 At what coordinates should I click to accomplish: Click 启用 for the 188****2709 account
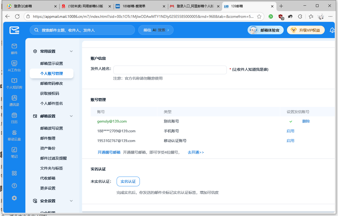(290, 131)
